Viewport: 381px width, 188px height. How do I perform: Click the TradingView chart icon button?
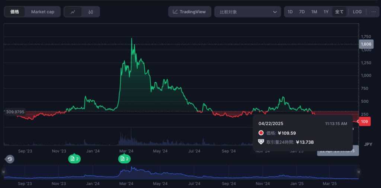tap(189, 12)
